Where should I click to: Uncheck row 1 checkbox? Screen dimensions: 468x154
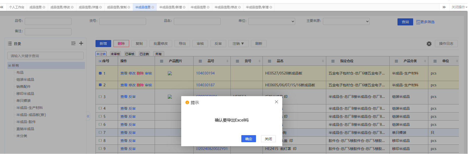point(100,73)
